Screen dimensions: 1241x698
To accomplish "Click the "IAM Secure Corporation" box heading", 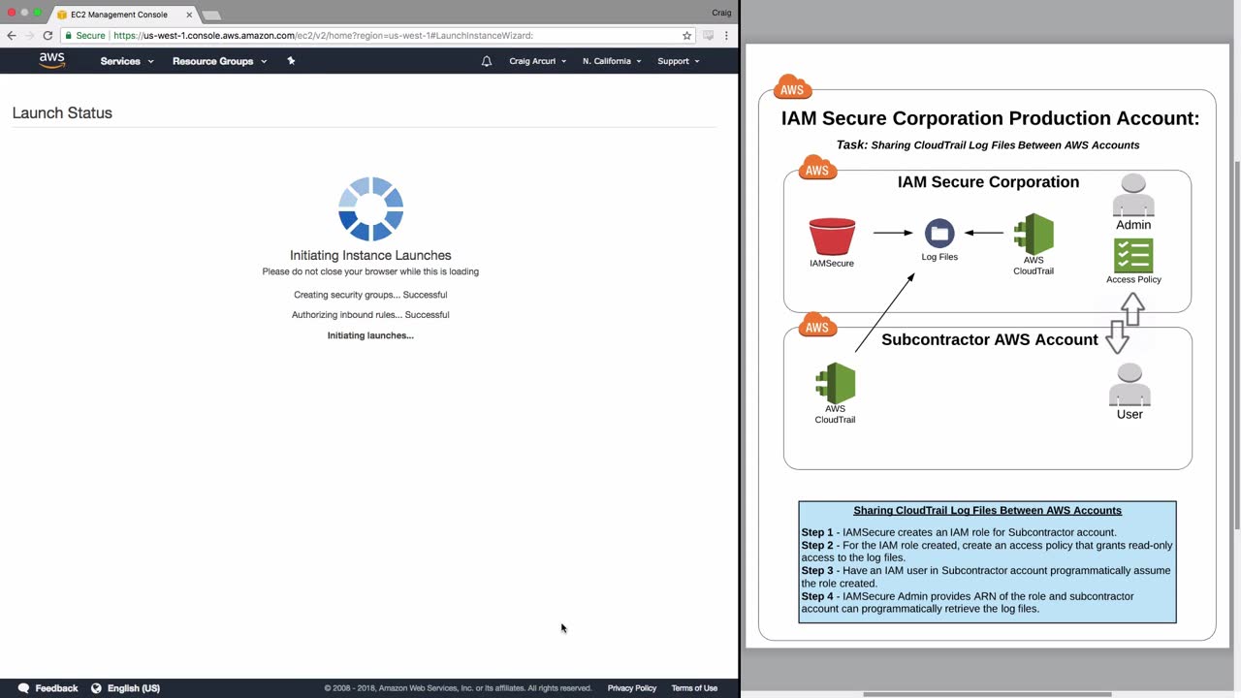I will click(x=988, y=182).
